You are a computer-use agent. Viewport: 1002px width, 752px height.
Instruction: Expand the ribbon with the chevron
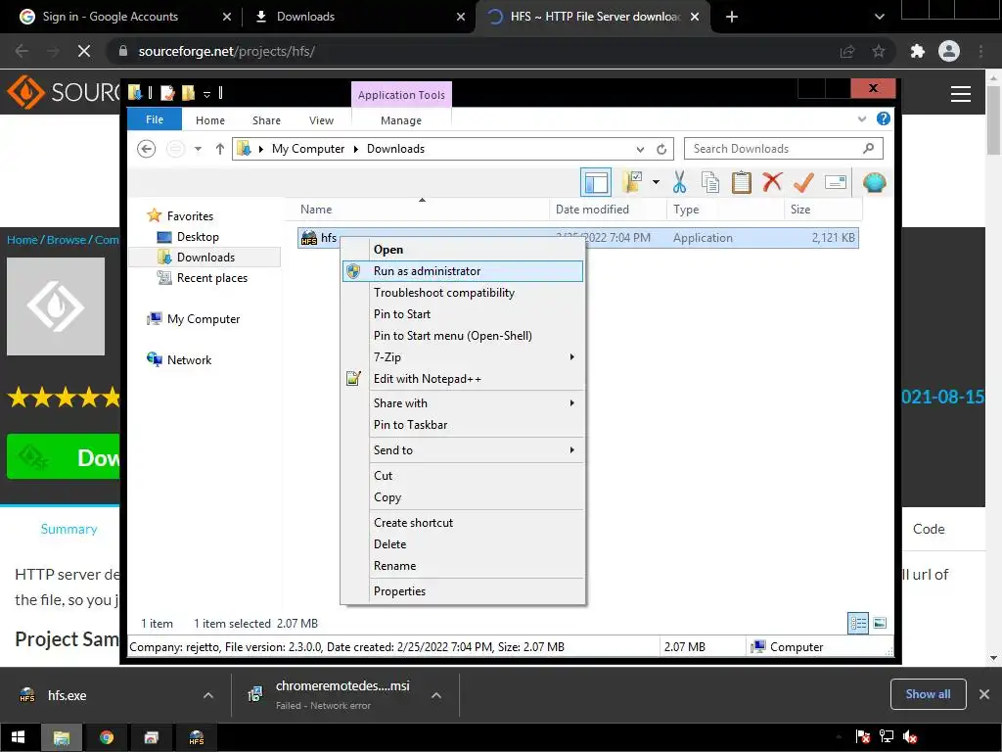coord(862,118)
